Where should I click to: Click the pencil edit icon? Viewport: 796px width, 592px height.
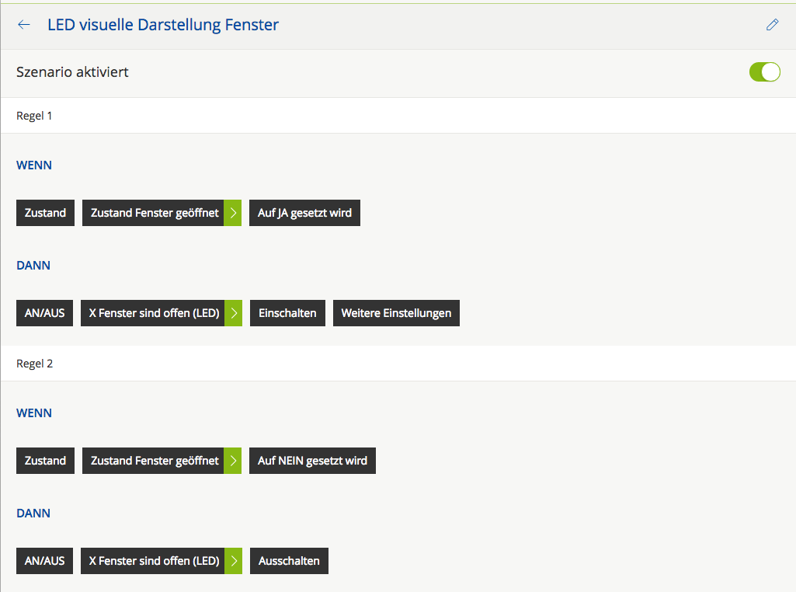[x=772, y=25]
